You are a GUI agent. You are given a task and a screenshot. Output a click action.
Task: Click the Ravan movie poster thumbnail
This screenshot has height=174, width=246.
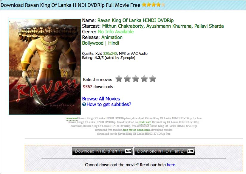(x=45, y=67)
